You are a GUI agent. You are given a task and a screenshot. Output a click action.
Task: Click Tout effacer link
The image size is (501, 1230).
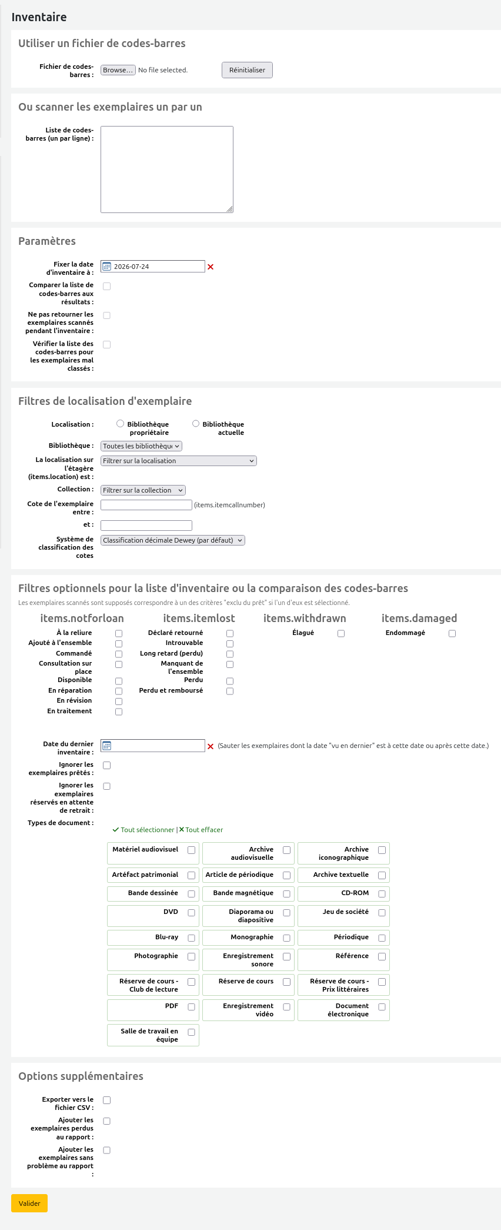[201, 830]
